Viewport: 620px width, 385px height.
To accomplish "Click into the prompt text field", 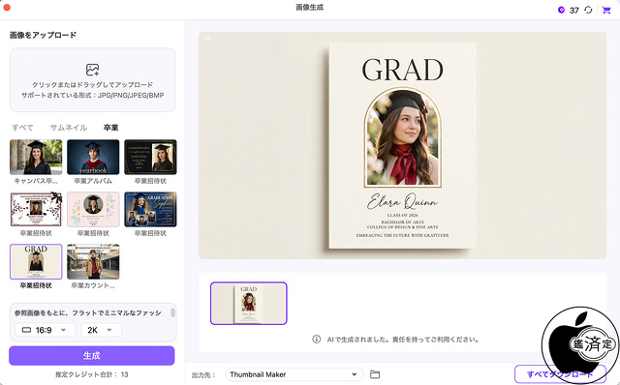I will pyautogui.click(x=88, y=312).
